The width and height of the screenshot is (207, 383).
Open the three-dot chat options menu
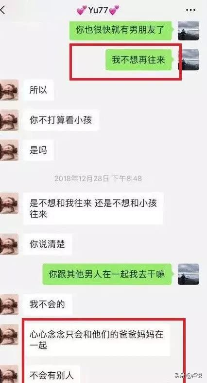[190, 10]
